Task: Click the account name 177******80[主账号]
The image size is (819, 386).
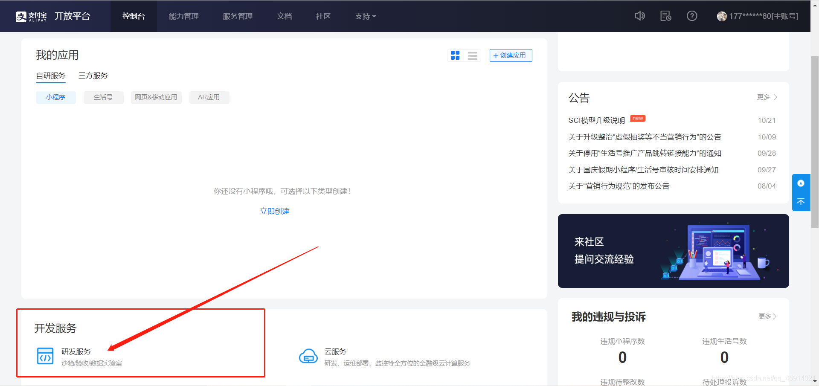Action: click(x=764, y=16)
